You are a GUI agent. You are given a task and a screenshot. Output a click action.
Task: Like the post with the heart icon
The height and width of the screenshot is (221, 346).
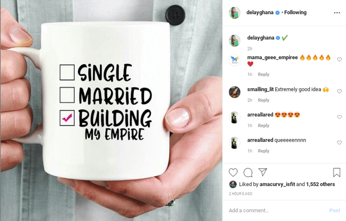pyautogui.click(x=233, y=173)
